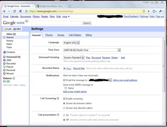
Task: Switch to the Google Voice Basics browser tab
Action: point(51,6)
